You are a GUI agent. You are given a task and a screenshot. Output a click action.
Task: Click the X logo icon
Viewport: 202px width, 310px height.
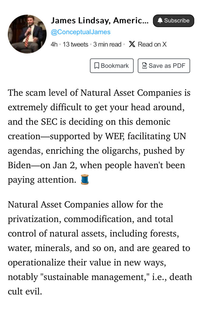click(132, 44)
